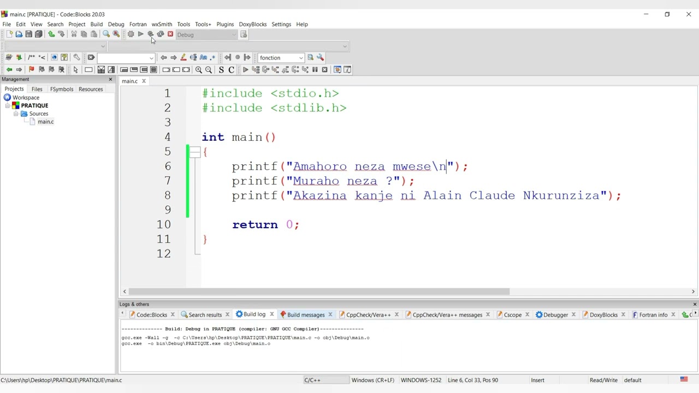Click the WINDOWS-1252 encoding status field
Image resolution: width=699 pixels, height=393 pixels.
[x=420, y=380]
